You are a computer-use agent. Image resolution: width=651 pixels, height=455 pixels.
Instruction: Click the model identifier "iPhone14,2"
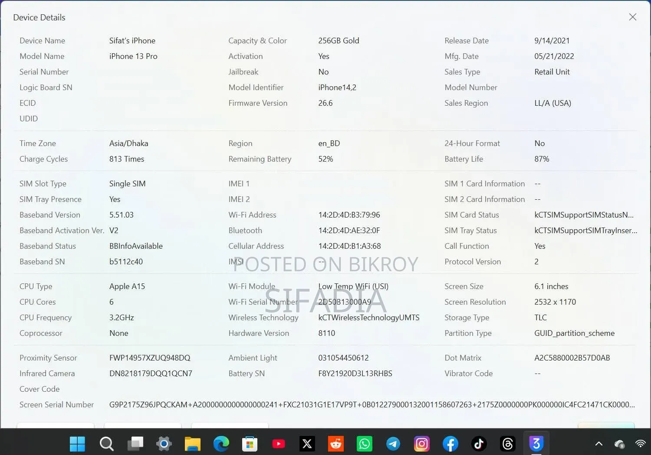(x=337, y=88)
